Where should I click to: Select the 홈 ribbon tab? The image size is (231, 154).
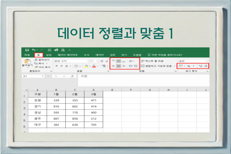[x=38, y=55]
